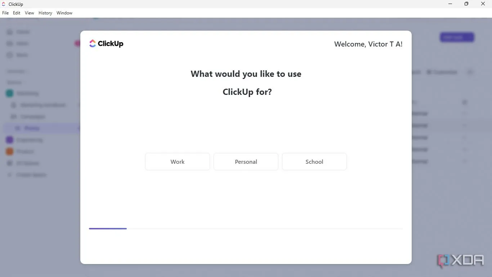Open the Edit menu
Image resolution: width=492 pixels, height=277 pixels.
coord(17,13)
